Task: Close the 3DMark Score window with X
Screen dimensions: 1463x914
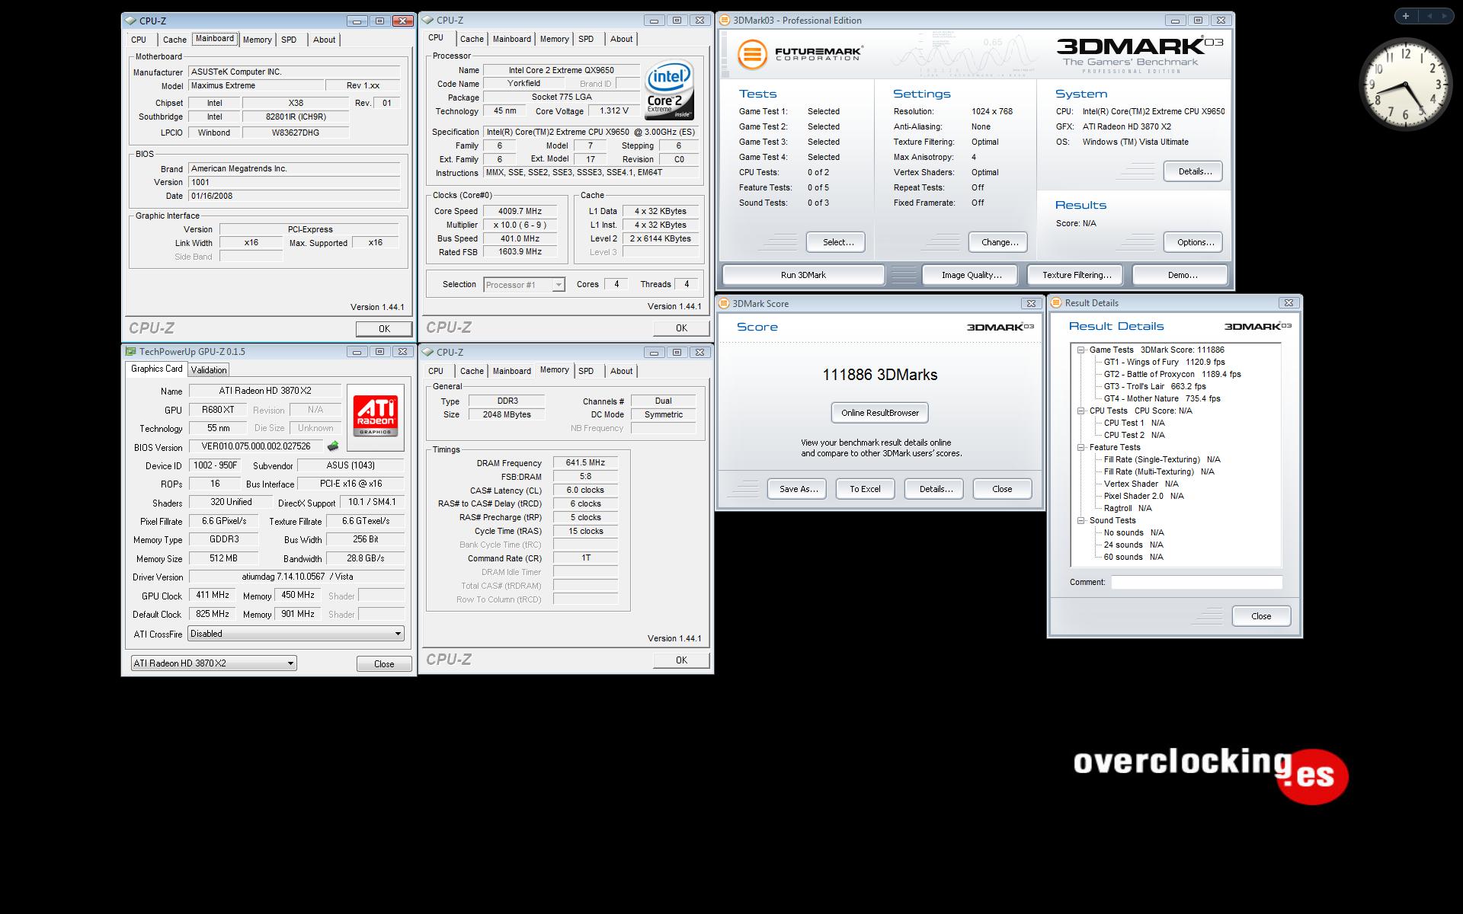Action: tap(1031, 303)
